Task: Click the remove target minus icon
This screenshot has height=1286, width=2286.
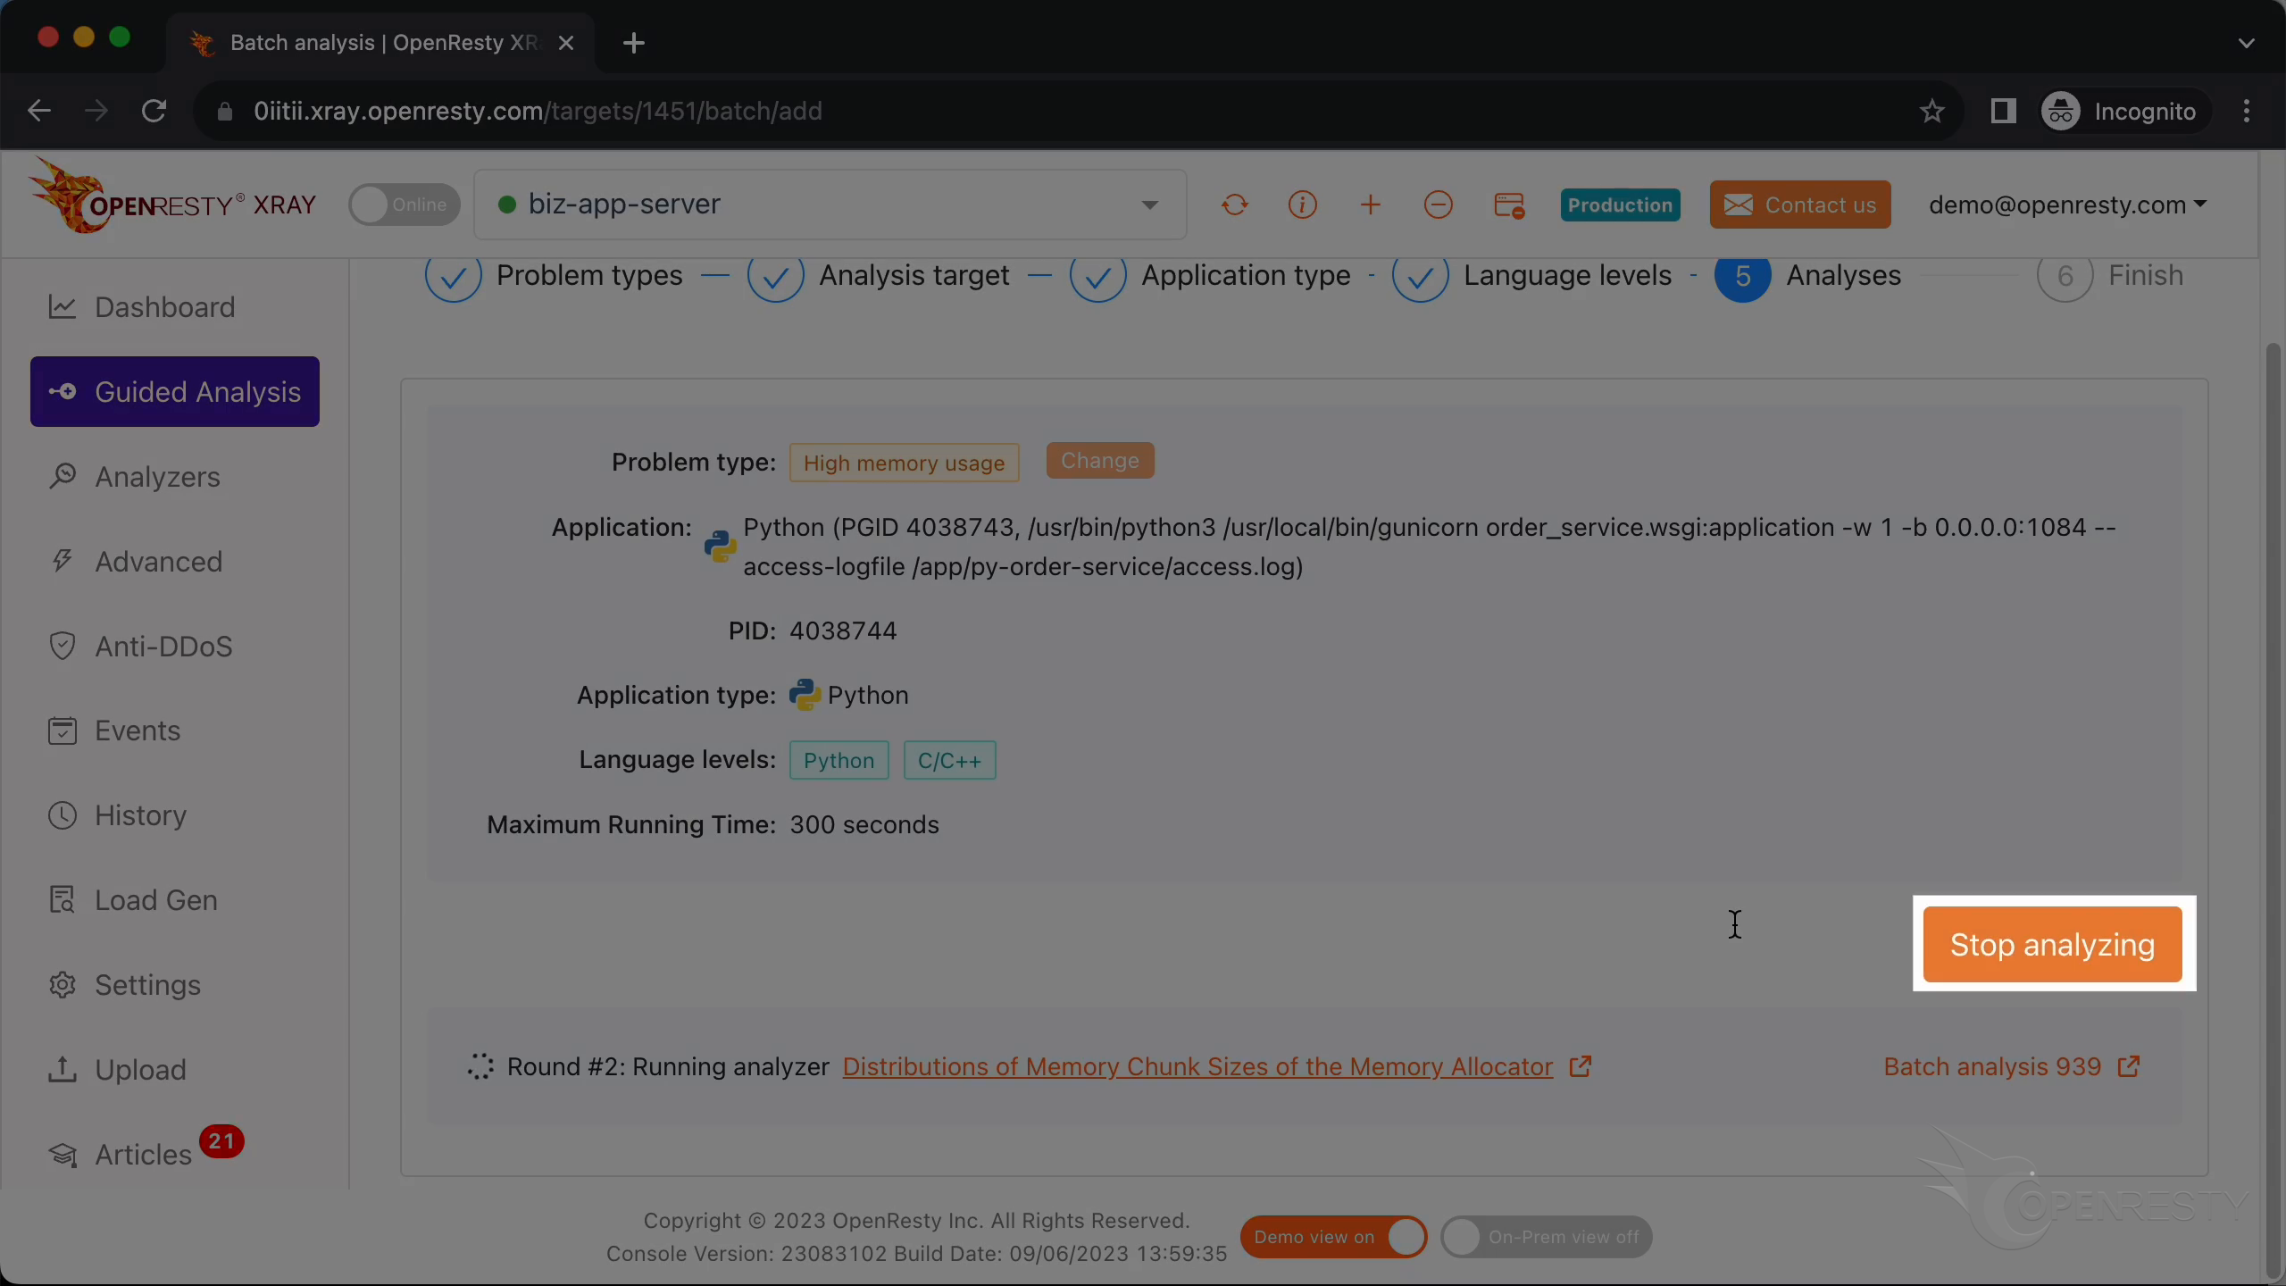Action: click(x=1438, y=205)
